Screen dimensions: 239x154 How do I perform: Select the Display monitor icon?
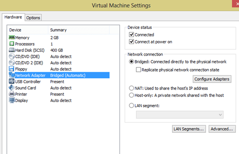click(x=12, y=100)
